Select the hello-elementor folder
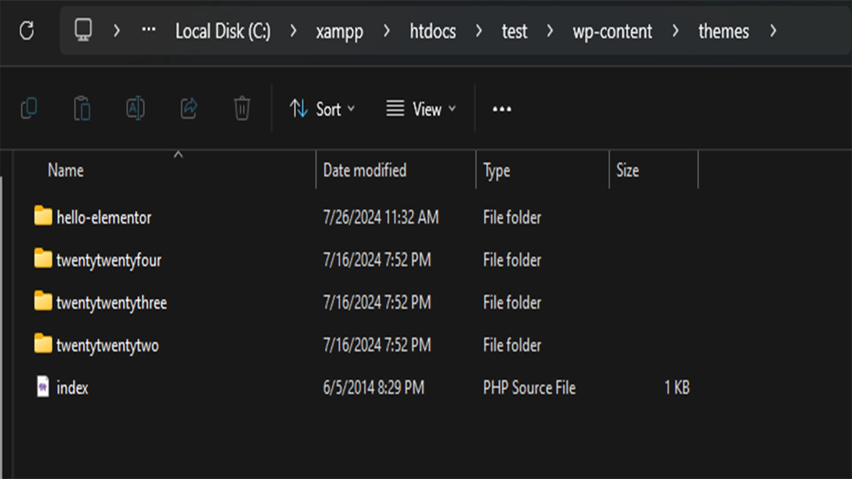This screenshot has width=852, height=479. point(104,218)
